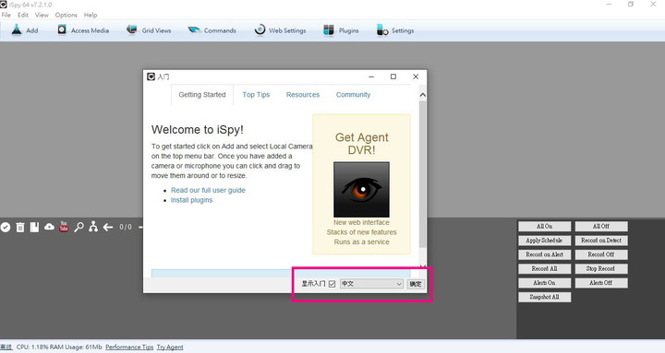This screenshot has height=353, width=665.
Task: Click the Snapshot All button
Action: click(x=545, y=297)
